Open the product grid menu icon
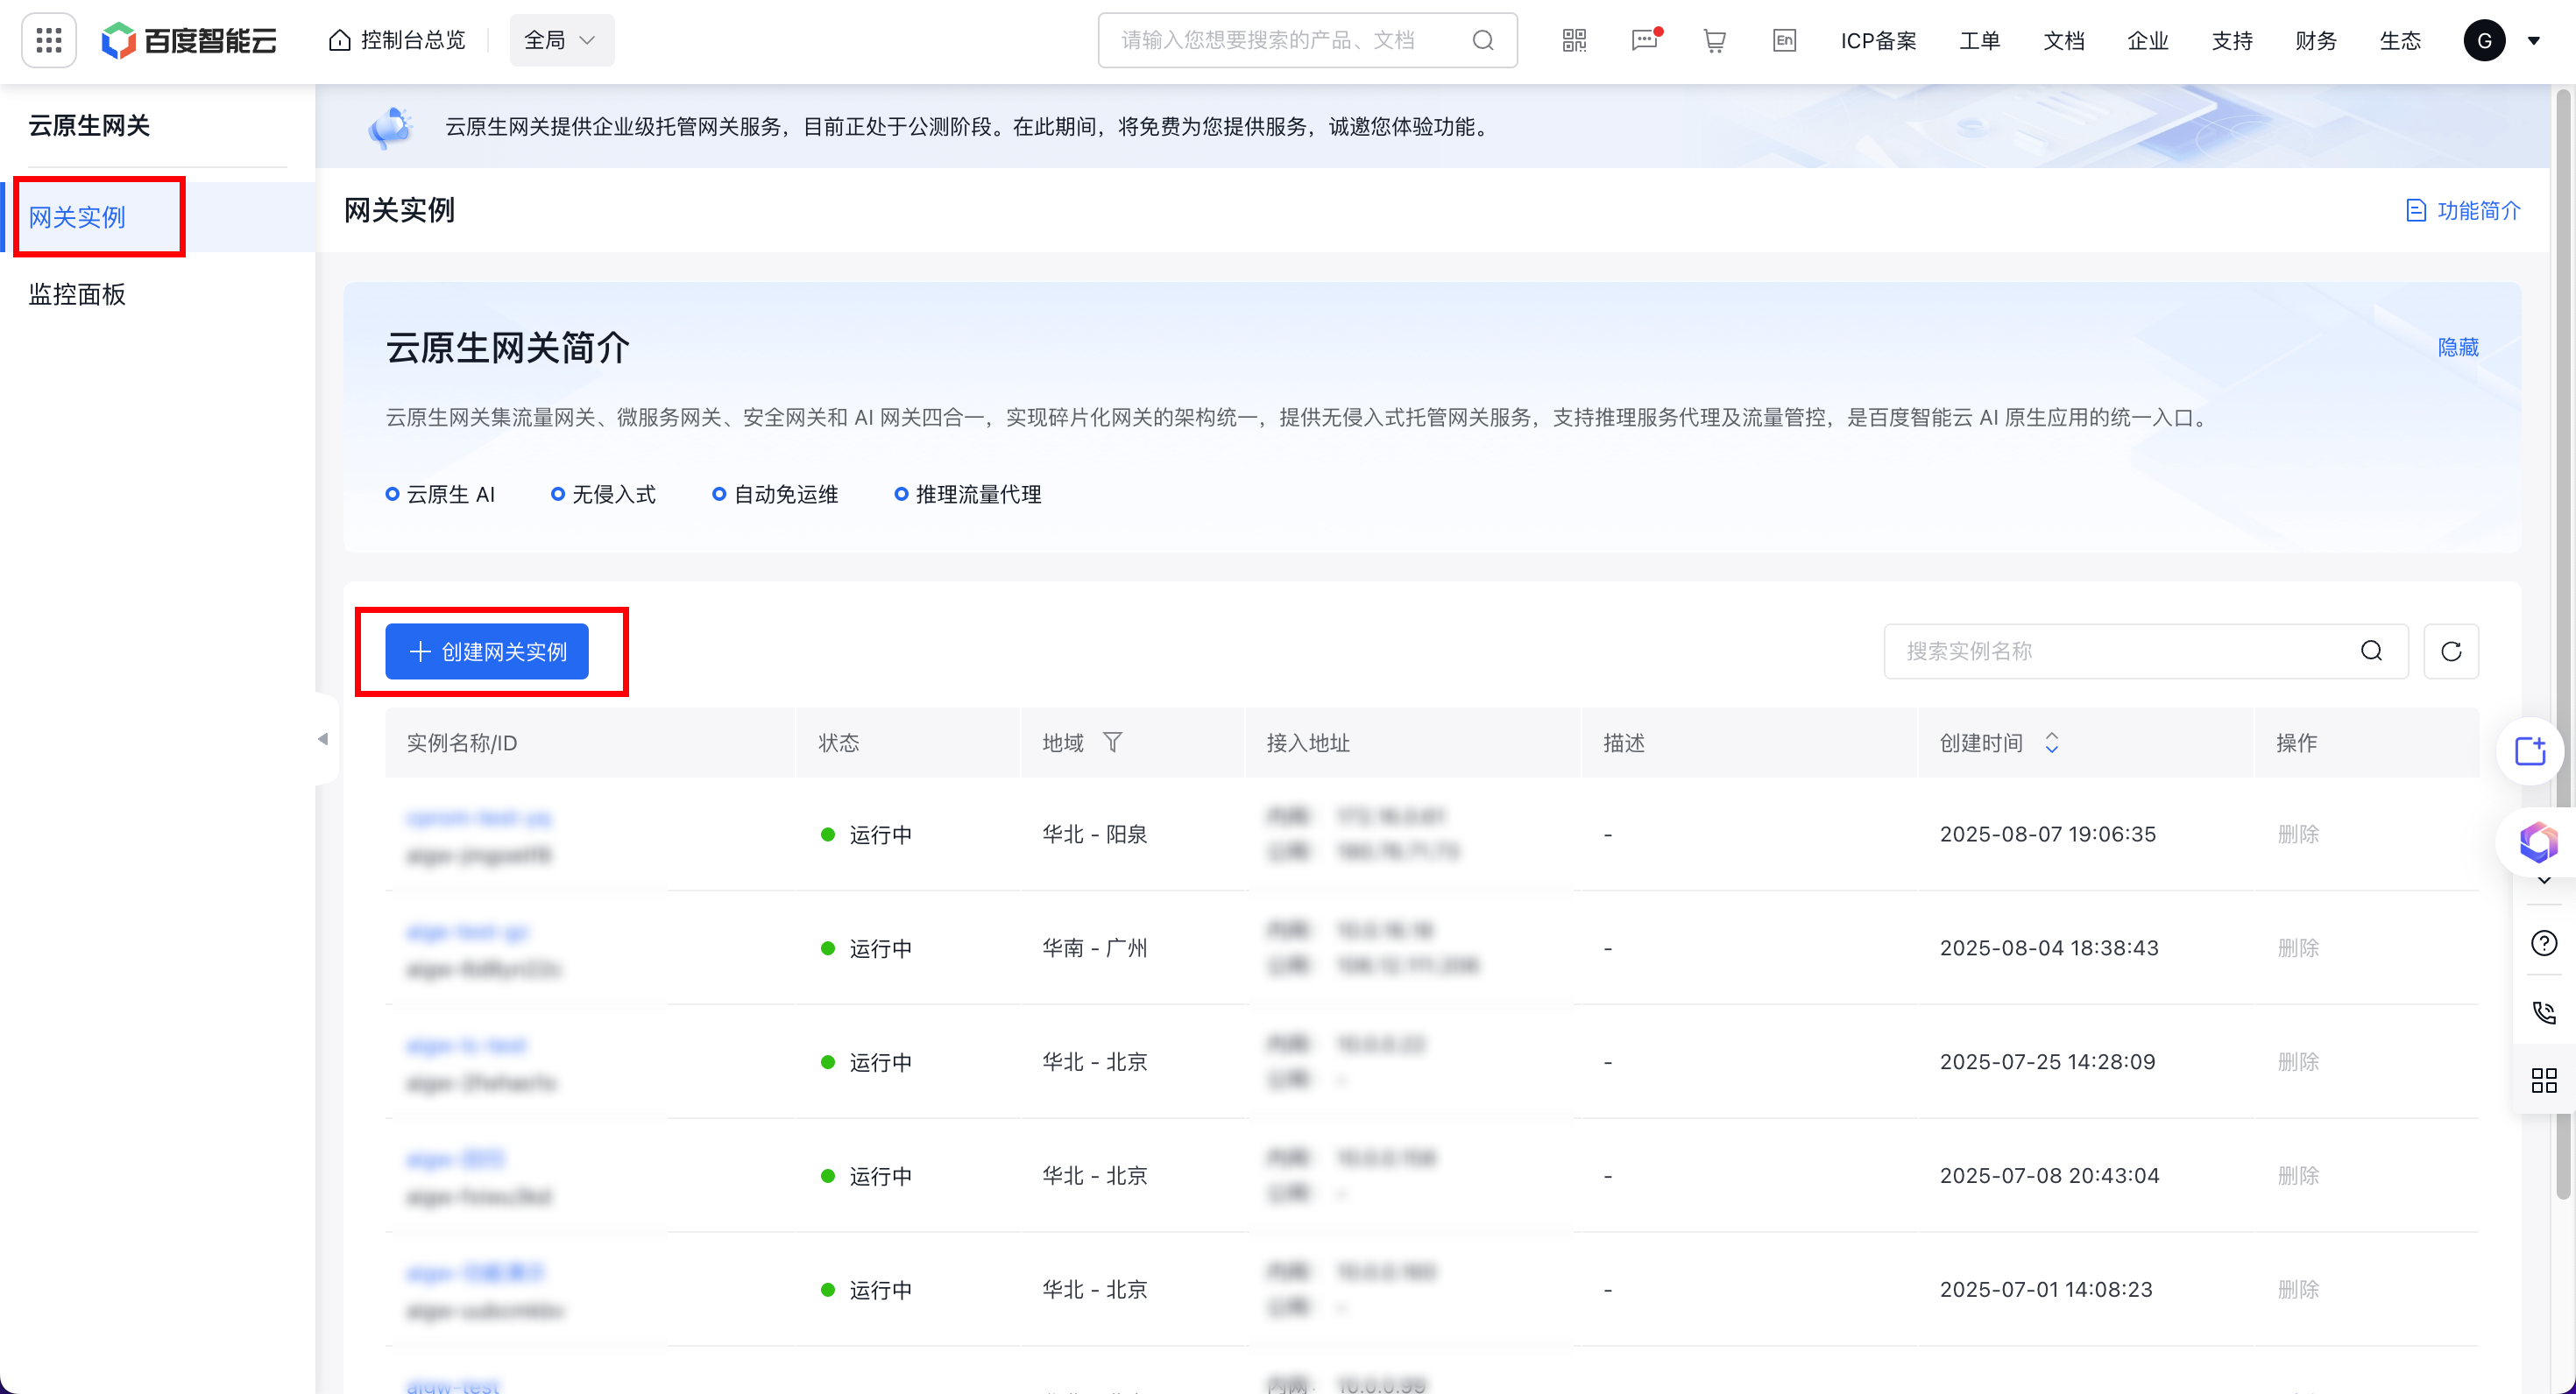 coord(49,40)
